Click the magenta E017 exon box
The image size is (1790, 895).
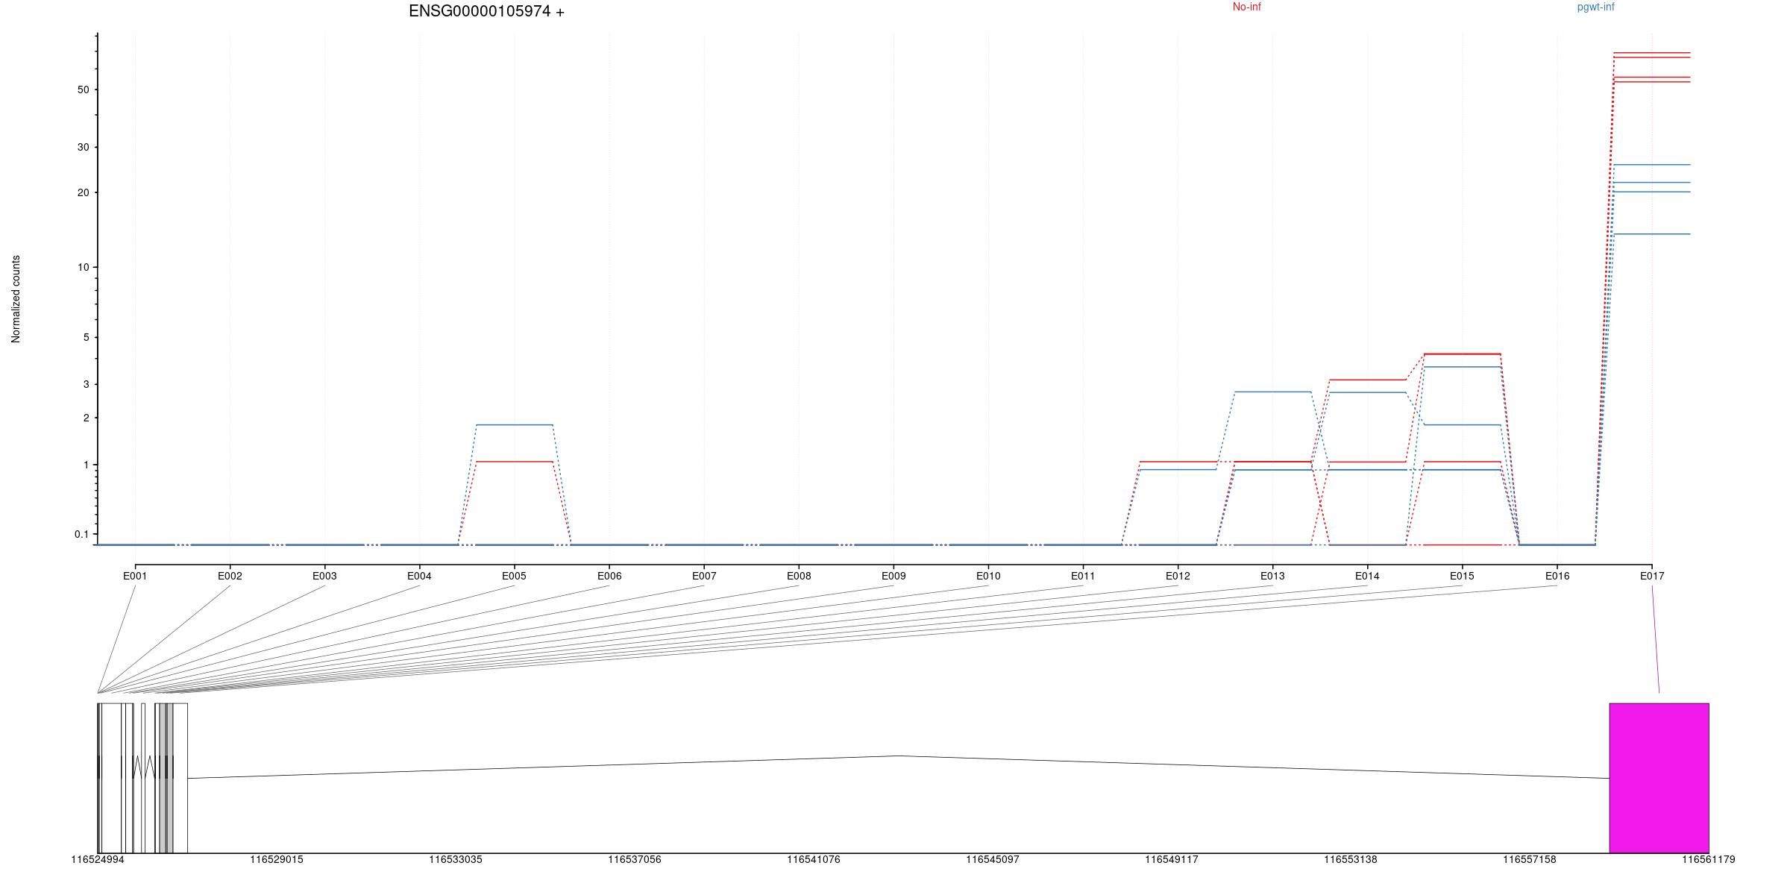[1659, 778]
